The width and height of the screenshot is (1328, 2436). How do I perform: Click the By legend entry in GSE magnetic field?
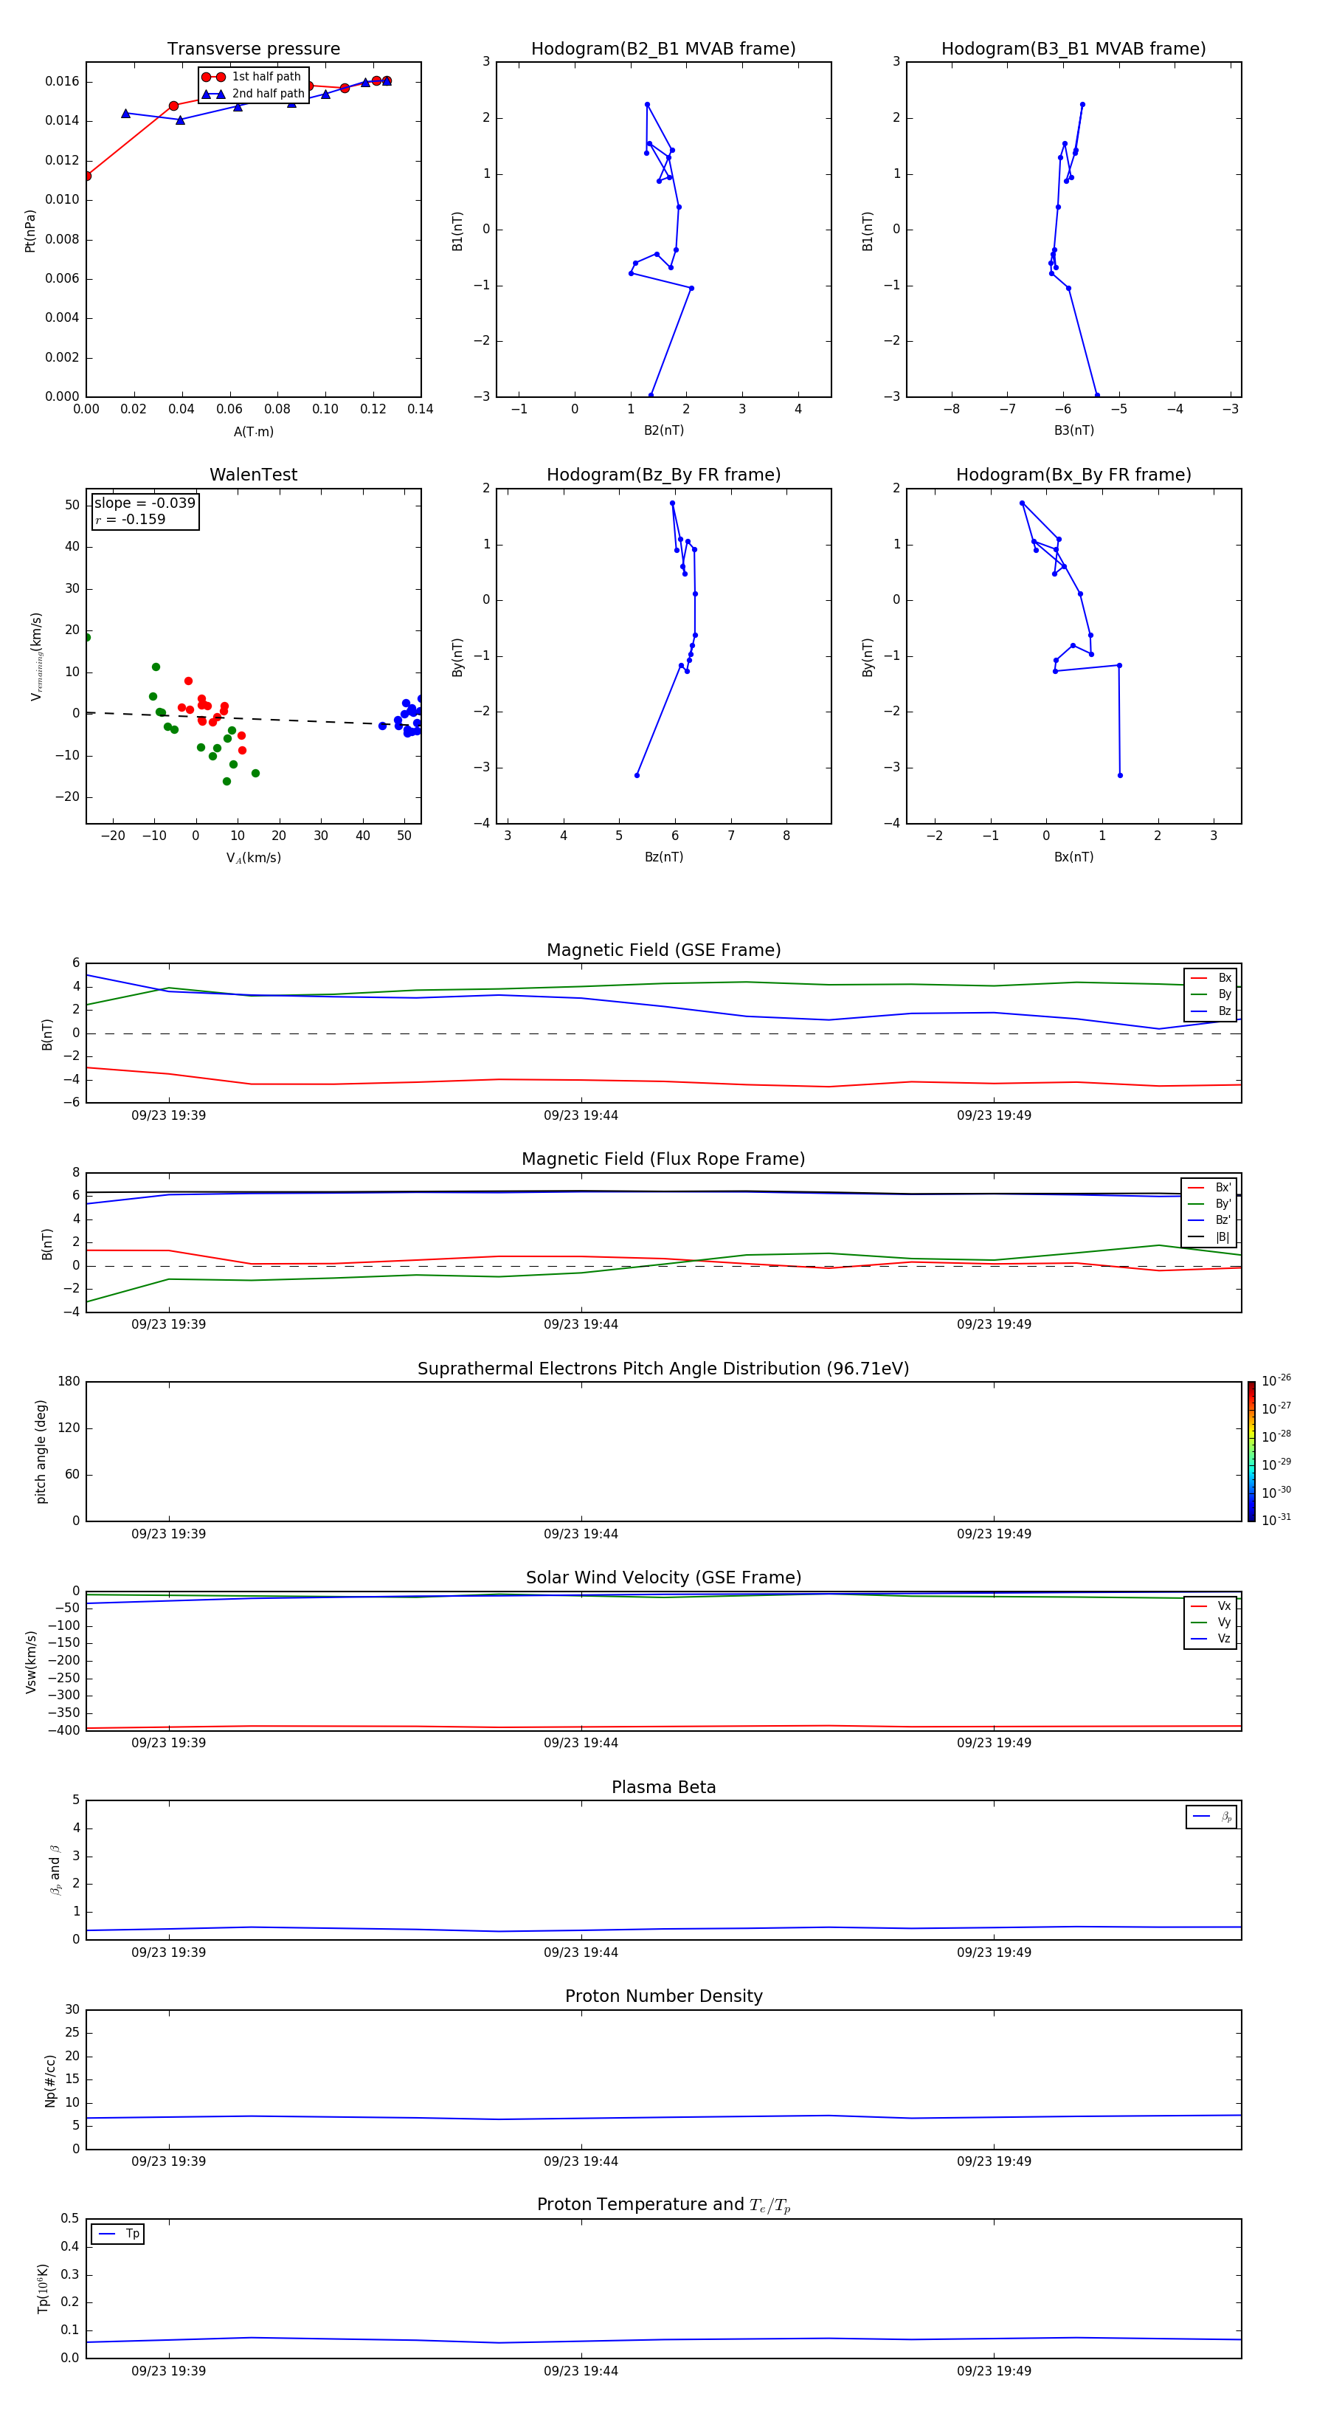tap(1211, 995)
